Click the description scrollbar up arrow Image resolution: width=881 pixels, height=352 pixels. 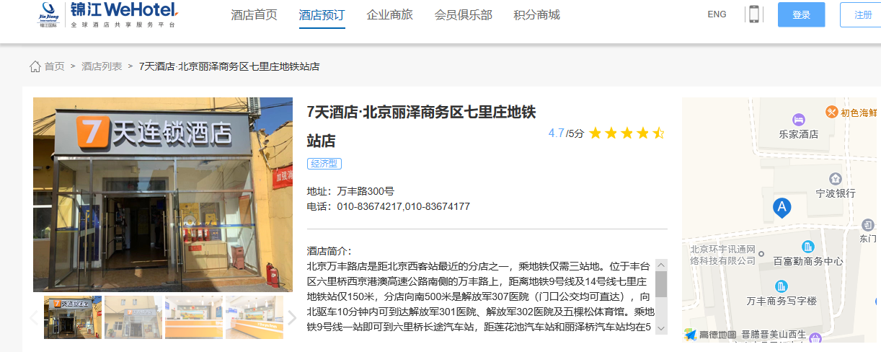click(x=661, y=265)
